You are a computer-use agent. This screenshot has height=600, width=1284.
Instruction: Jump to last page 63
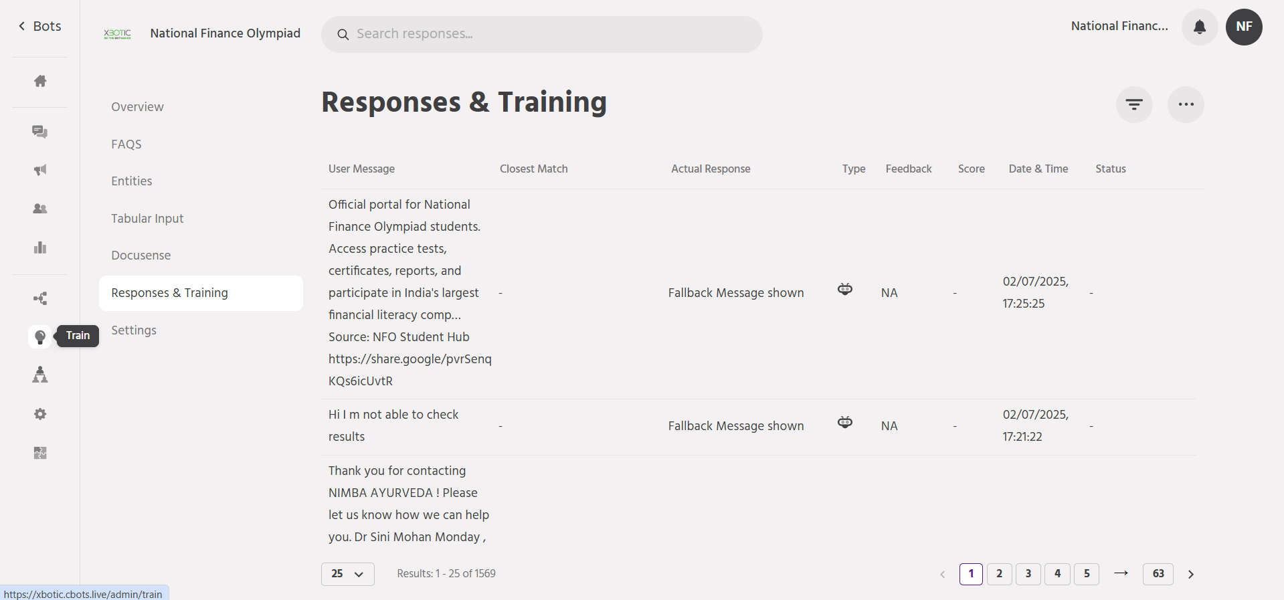pos(1158,574)
